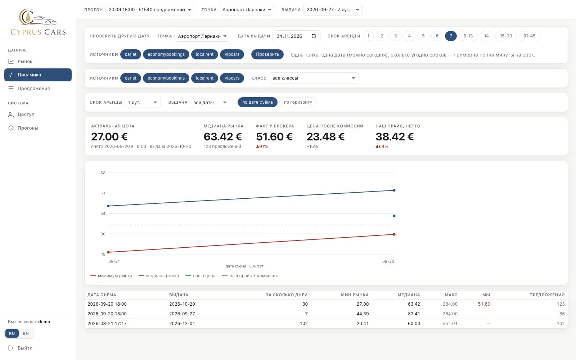Open the Рынок page

pyautogui.click(x=38, y=62)
